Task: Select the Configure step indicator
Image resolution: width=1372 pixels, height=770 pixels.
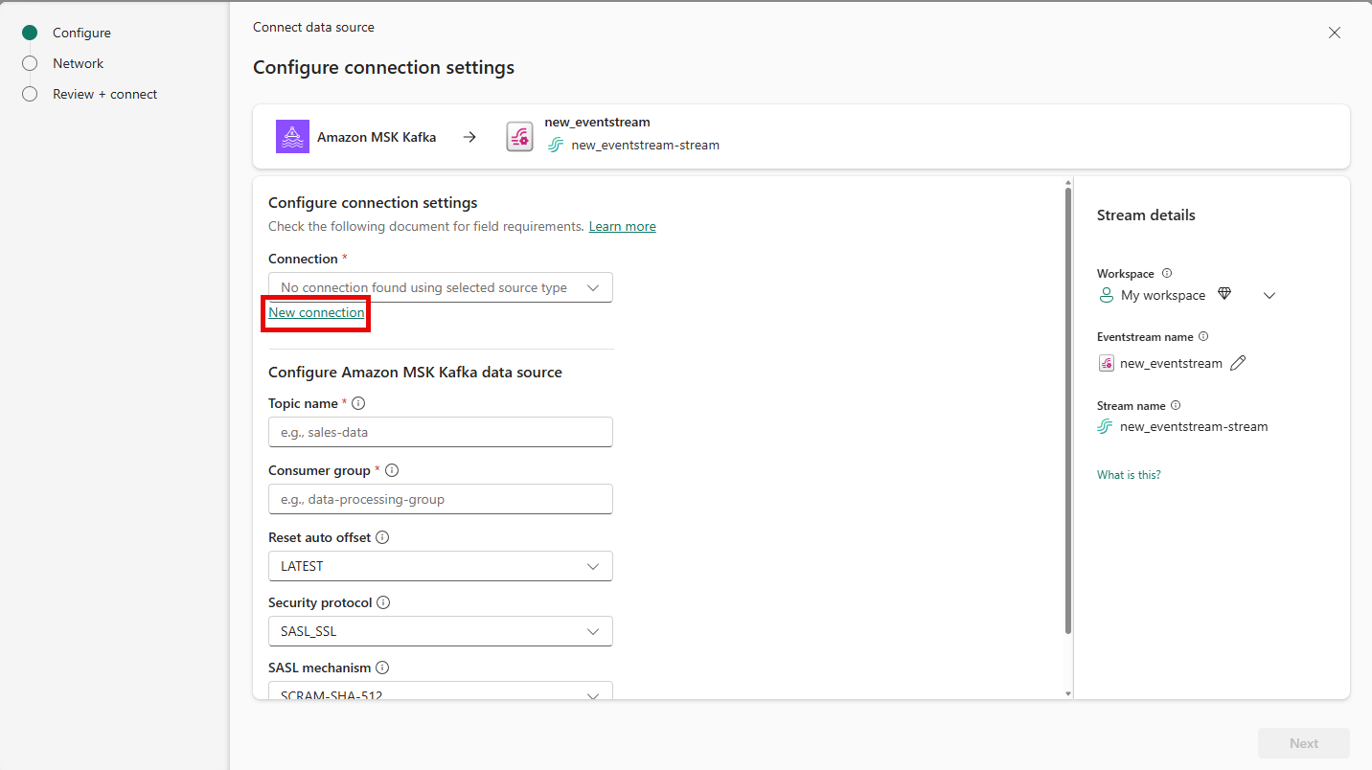Action: (30, 33)
